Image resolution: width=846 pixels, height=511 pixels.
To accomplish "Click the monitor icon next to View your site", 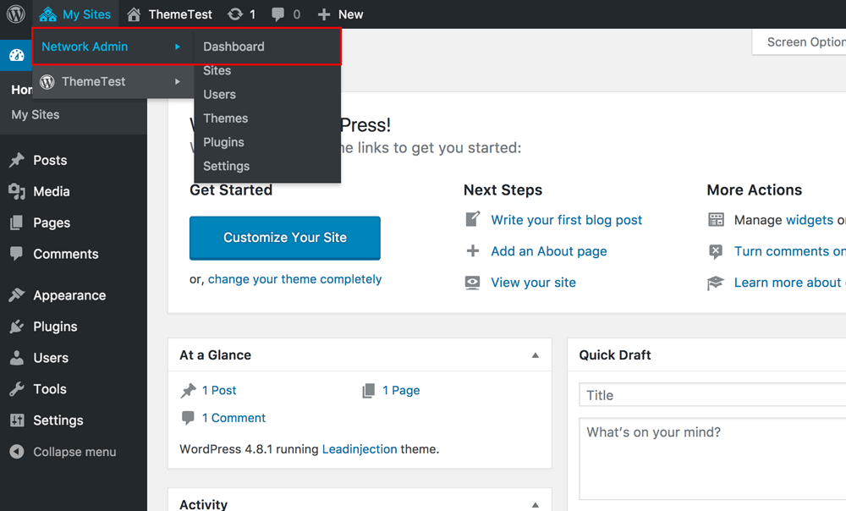I will coord(473,283).
